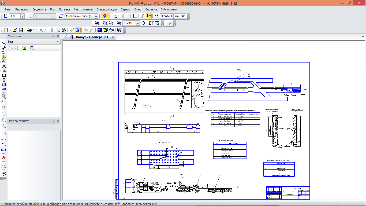Click the context Help pointer icon

coord(119,30)
